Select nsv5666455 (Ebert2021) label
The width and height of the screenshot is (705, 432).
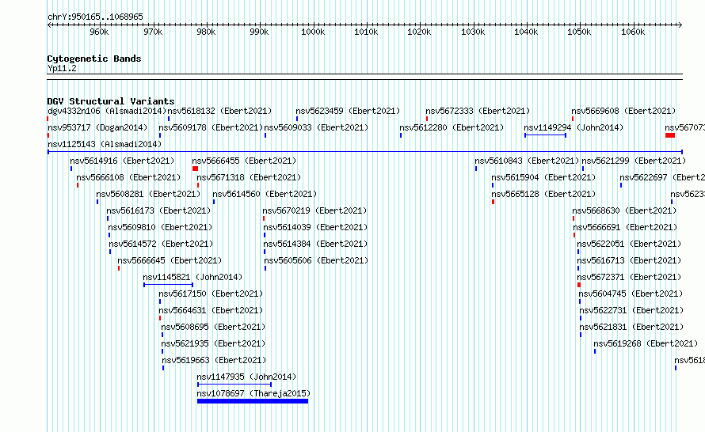pyautogui.click(x=244, y=161)
